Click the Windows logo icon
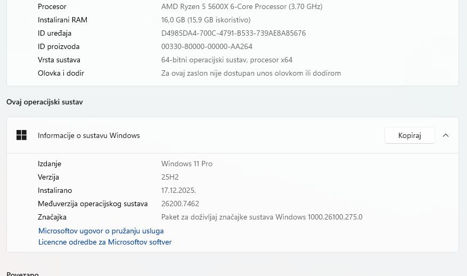 [x=21, y=135]
